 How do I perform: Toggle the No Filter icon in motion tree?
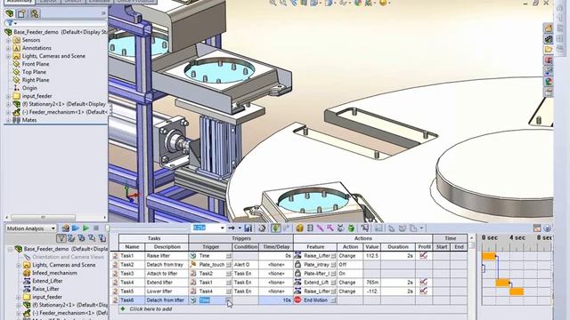(61, 238)
